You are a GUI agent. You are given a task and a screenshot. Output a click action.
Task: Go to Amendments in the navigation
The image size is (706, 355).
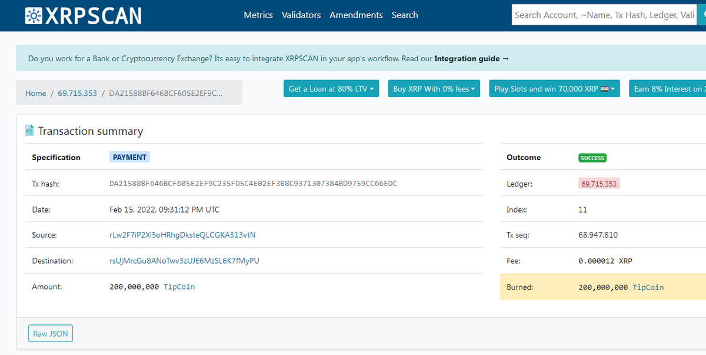[x=356, y=15]
